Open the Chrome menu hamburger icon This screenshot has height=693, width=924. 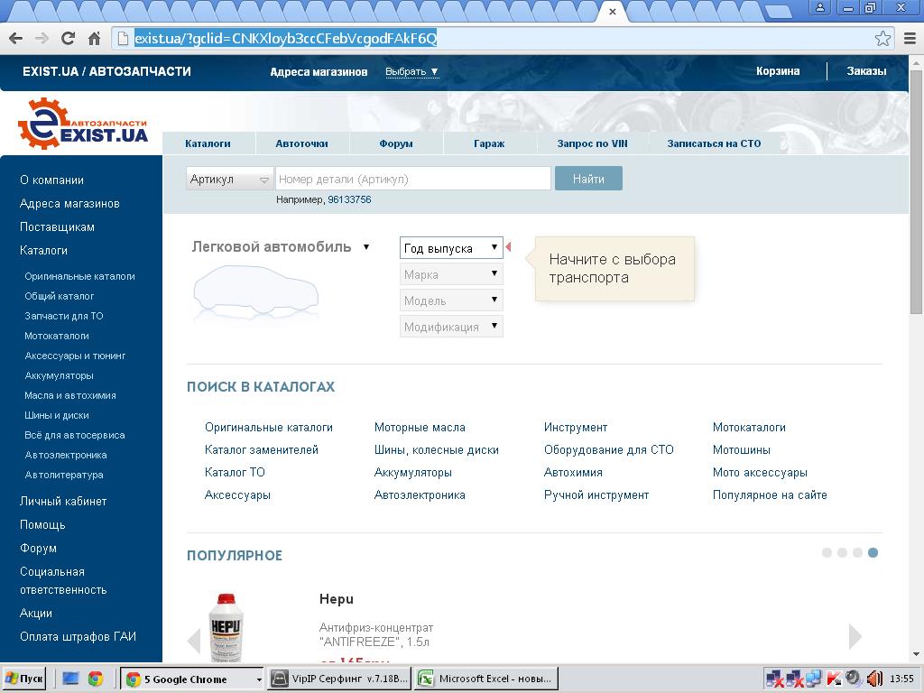pyautogui.click(x=910, y=39)
